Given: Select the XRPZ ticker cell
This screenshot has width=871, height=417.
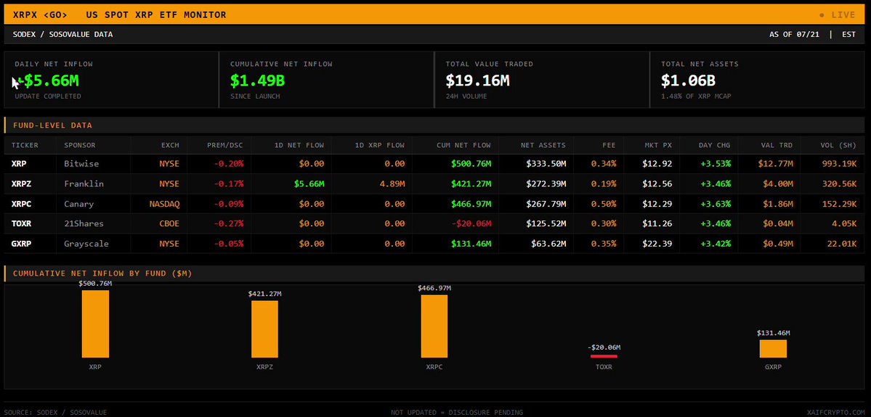Looking at the screenshot, I should pos(23,183).
